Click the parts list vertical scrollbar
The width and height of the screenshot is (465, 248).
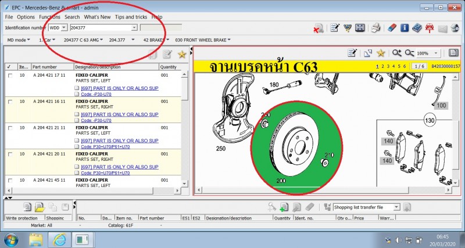coord(184,129)
